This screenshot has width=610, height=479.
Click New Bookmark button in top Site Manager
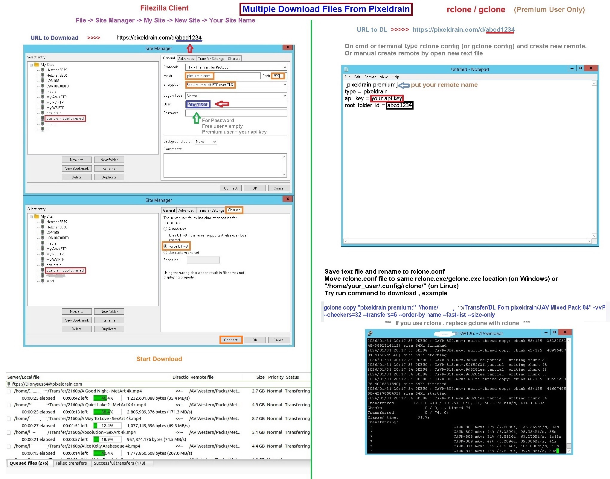tap(77, 169)
